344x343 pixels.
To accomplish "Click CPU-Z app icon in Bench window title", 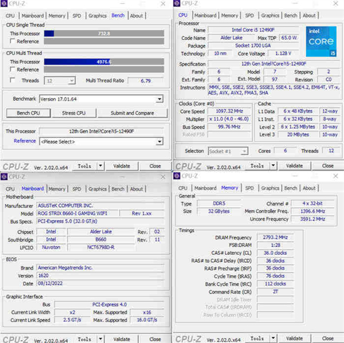I will pos(4,3).
